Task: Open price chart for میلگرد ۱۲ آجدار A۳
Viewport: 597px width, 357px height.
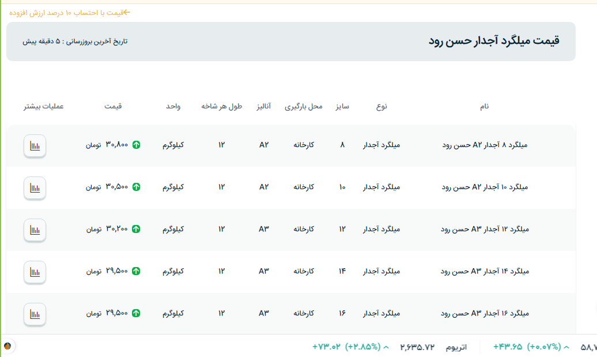Action: point(35,230)
